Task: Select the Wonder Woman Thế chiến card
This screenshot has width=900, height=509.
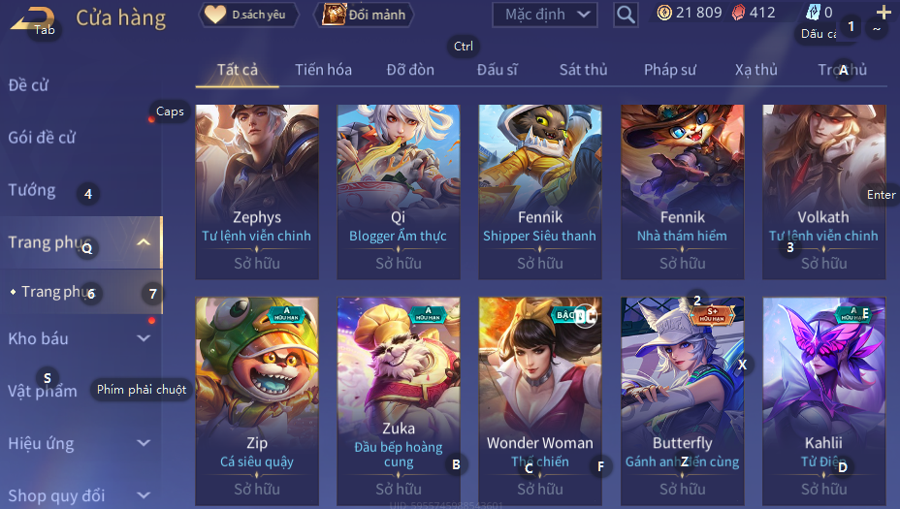Action: tap(540, 401)
